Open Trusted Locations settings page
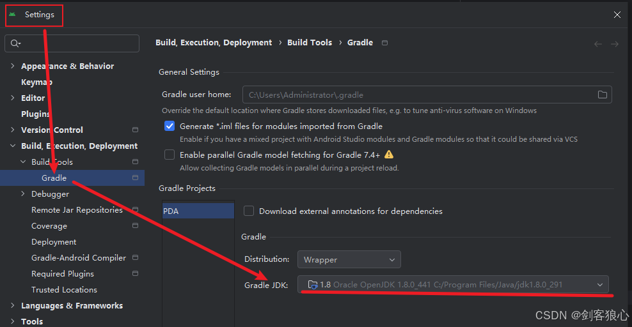The width and height of the screenshot is (632, 327). pyautogui.click(x=64, y=289)
